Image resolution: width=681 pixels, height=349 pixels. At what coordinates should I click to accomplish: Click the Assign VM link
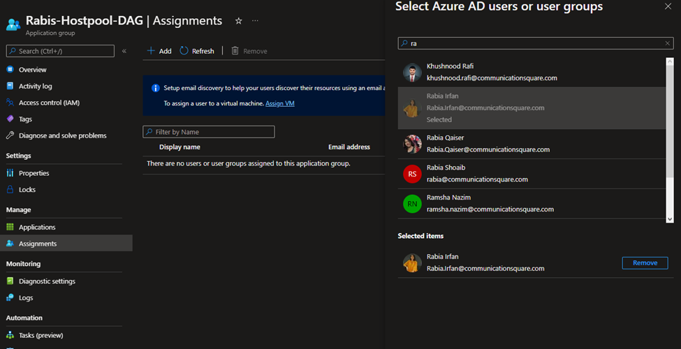point(279,103)
